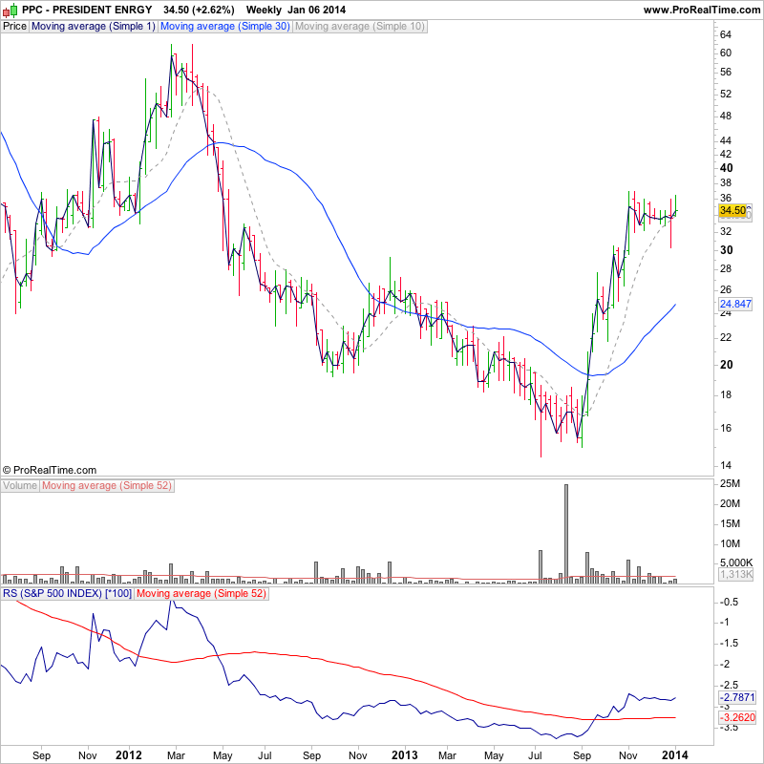Click the 24.847 moving average value tag
Image resolution: width=764 pixels, height=764 pixels.
pyautogui.click(x=735, y=304)
